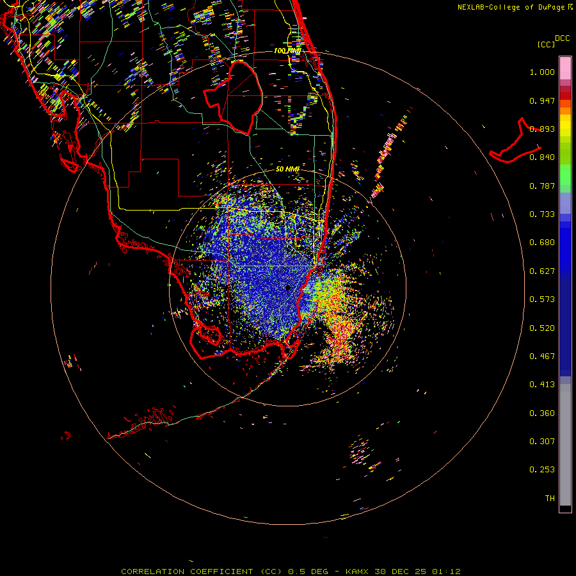The height and width of the screenshot is (576, 576).
Task: Click the 0.307 color scale value
Action: point(542,442)
